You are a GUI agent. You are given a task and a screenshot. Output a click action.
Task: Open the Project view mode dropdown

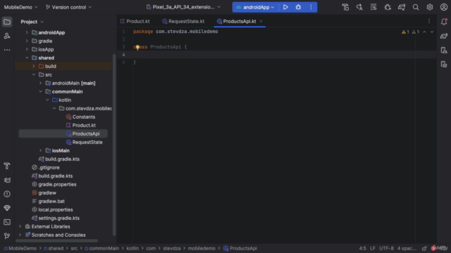(x=32, y=22)
